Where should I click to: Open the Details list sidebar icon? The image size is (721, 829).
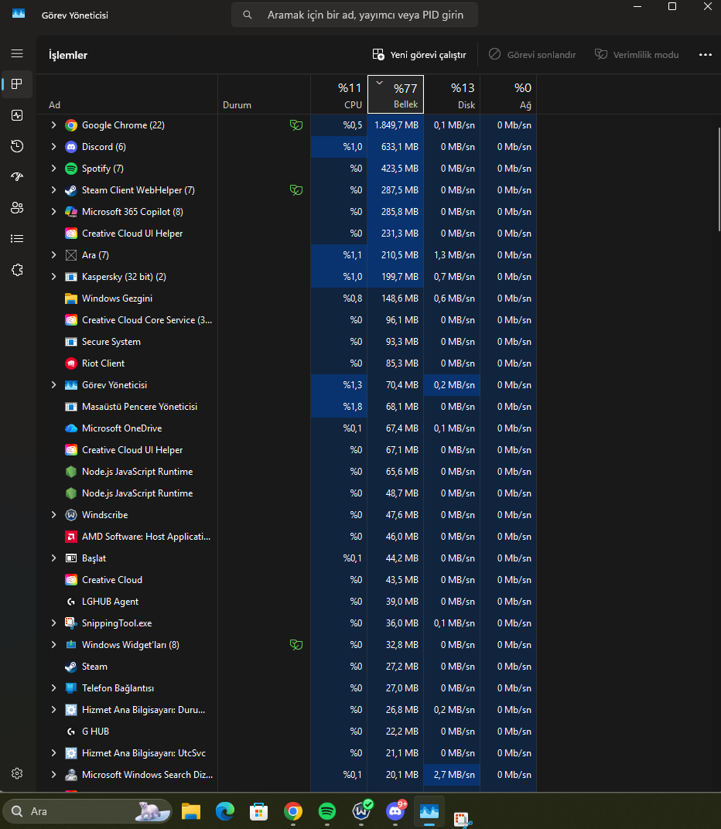17,238
